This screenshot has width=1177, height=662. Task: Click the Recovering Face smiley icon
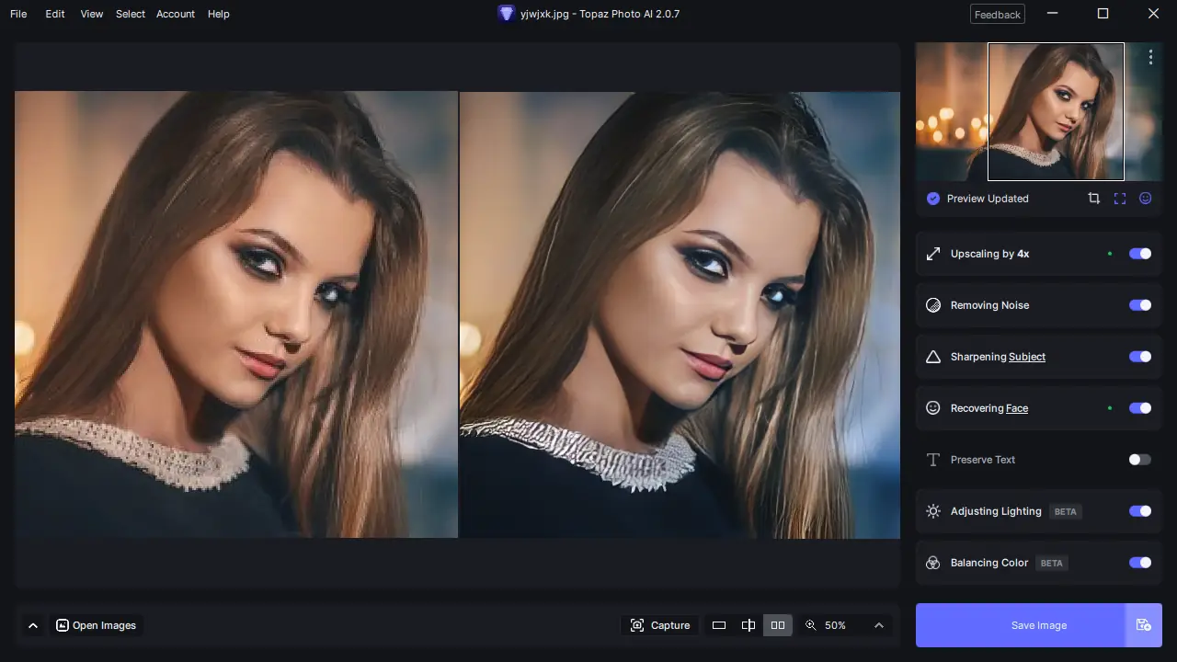(x=933, y=408)
